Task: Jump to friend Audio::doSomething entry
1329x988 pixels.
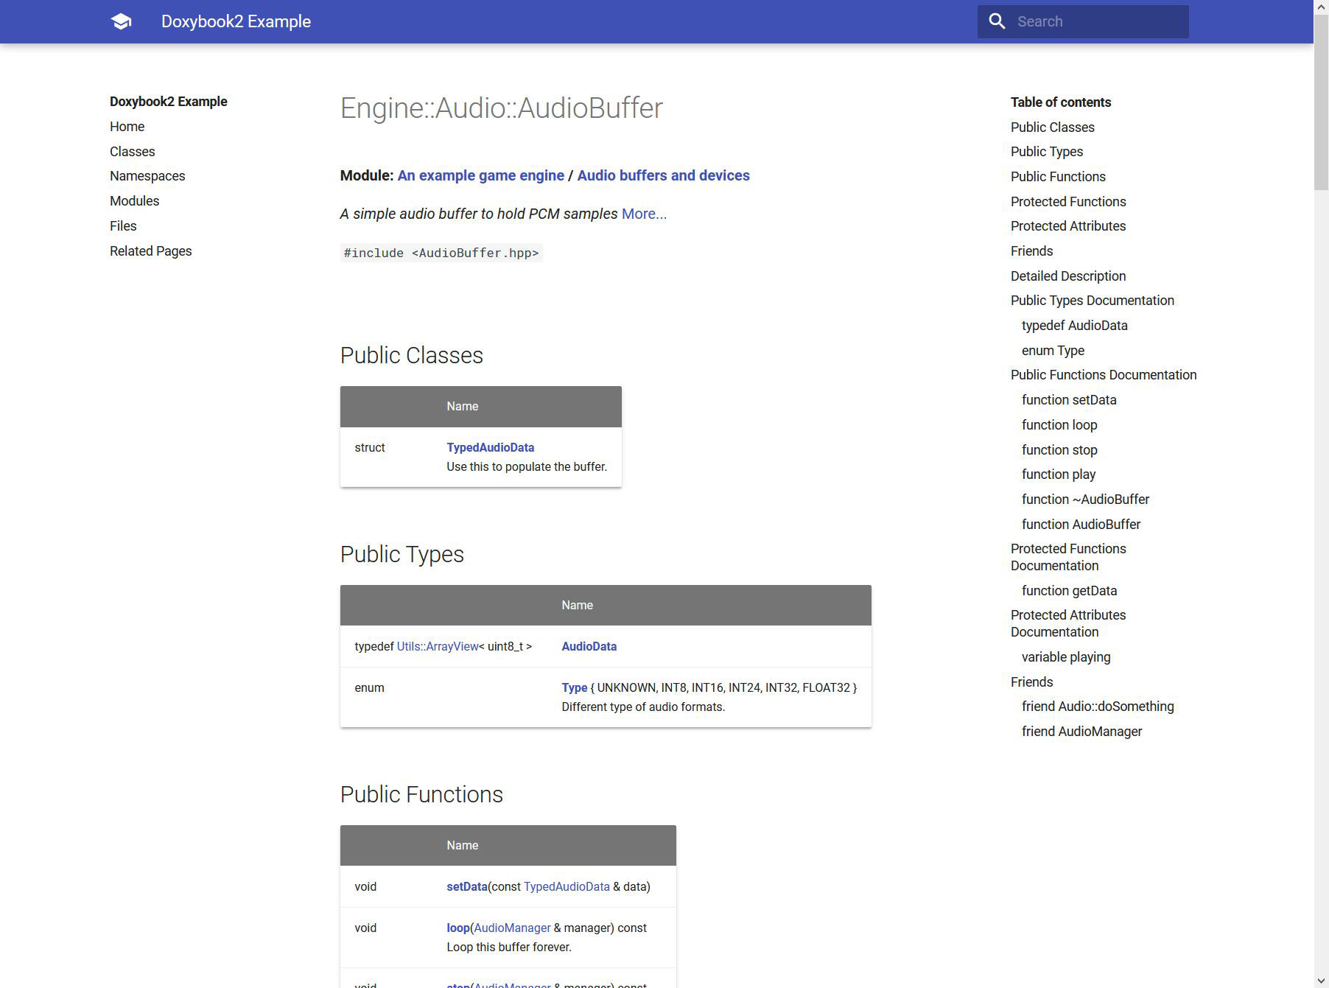Action: (1098, 707)
